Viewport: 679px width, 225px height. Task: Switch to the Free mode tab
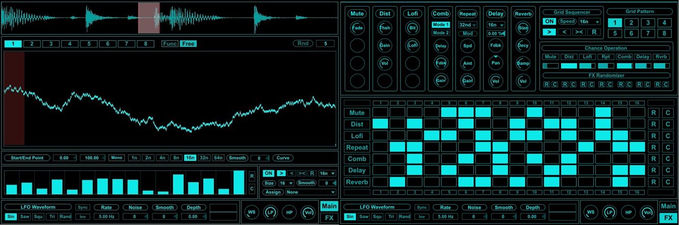pos(188,43)
